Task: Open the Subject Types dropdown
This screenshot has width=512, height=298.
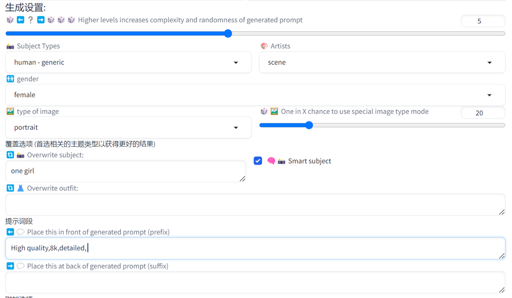Action: coord(128,62)
